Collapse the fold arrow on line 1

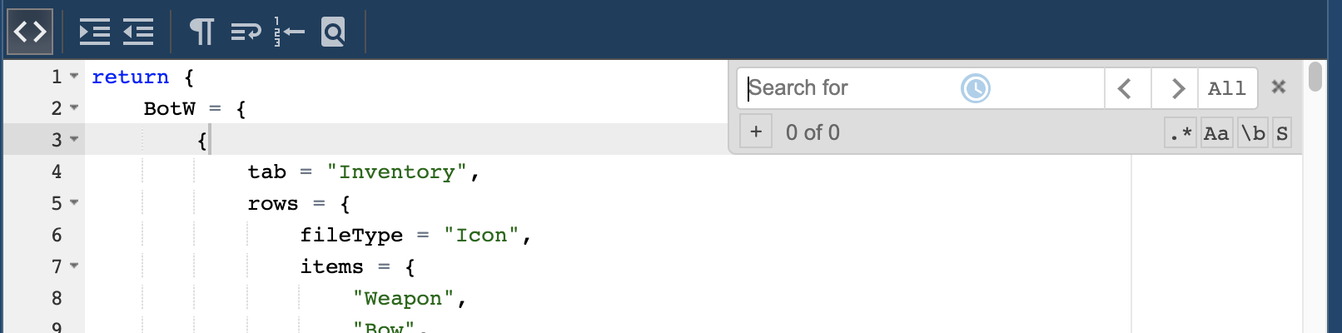74,77
